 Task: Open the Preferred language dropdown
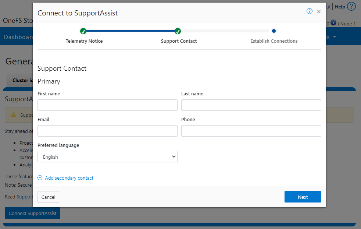107,157
